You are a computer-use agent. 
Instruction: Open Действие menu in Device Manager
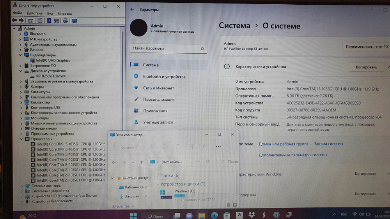click(x=34, y=13)
